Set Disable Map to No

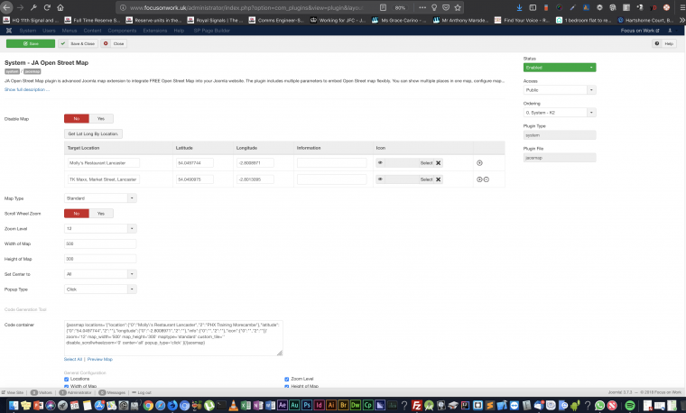[77, 118]
